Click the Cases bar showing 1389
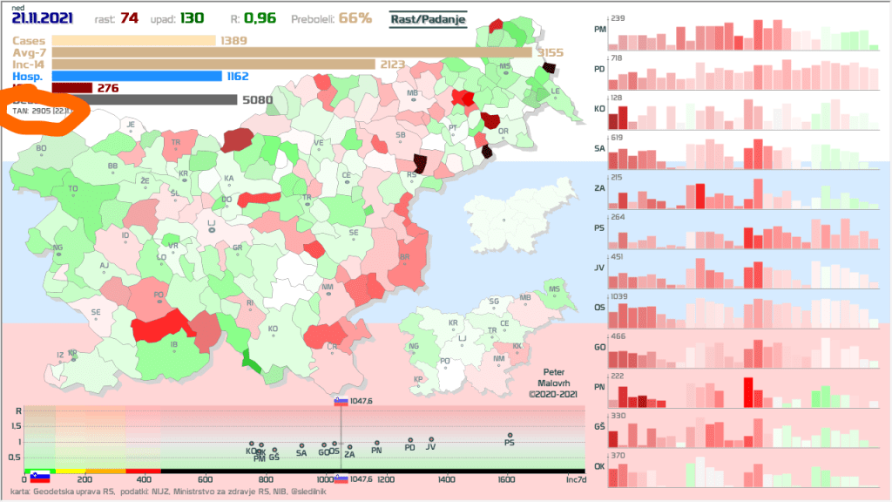This screenshot has width=892, height=502. tap(133, 40)
